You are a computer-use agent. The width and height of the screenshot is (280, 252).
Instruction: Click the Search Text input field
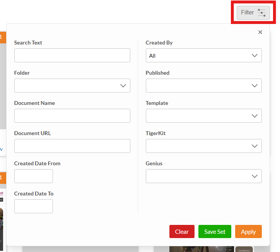[x=72, y=55]
